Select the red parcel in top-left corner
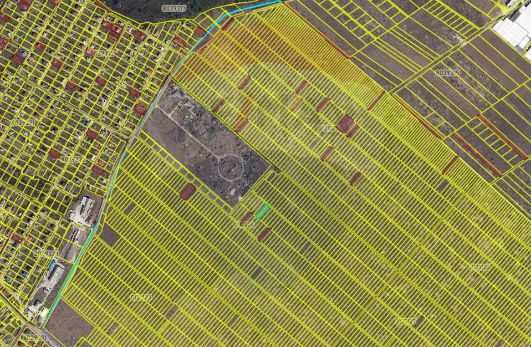Viewport: 531px width, 347px height. (24, 4)
